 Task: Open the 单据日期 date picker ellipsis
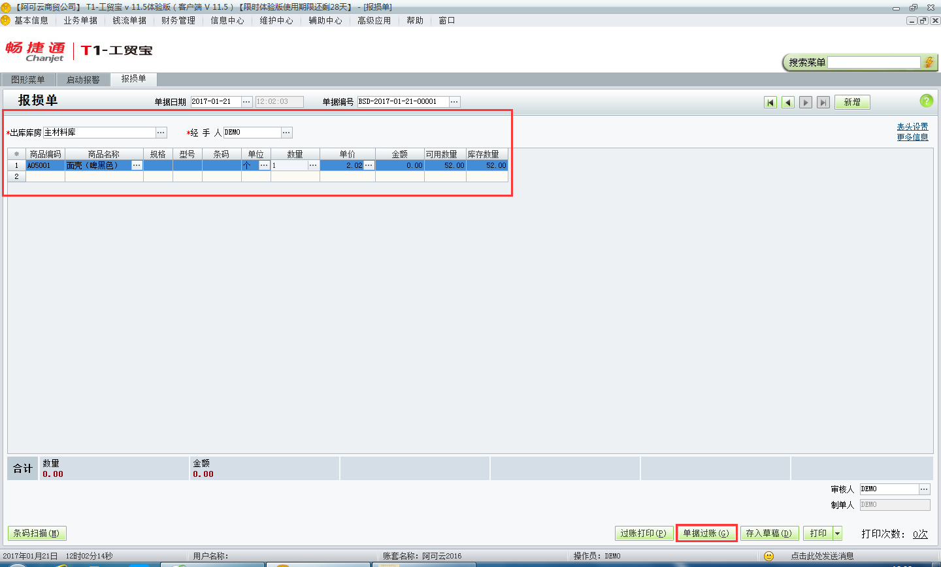tap(246, 102)
